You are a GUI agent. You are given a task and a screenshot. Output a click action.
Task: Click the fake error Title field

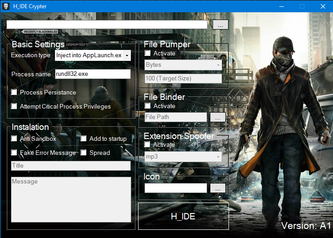pos(71,166)
